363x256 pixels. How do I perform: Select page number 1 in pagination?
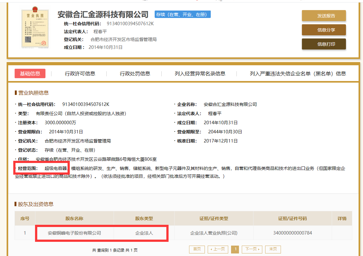(x=235, y=249)
